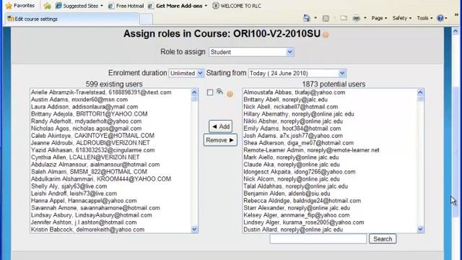462x260 pixels.
Task: Select Nick Abell in potential users
Action: coord(330,107)
